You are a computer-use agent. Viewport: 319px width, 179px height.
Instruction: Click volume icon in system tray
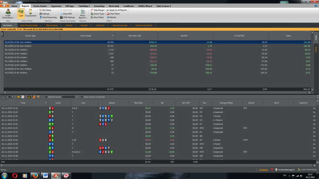click(301, 176)
